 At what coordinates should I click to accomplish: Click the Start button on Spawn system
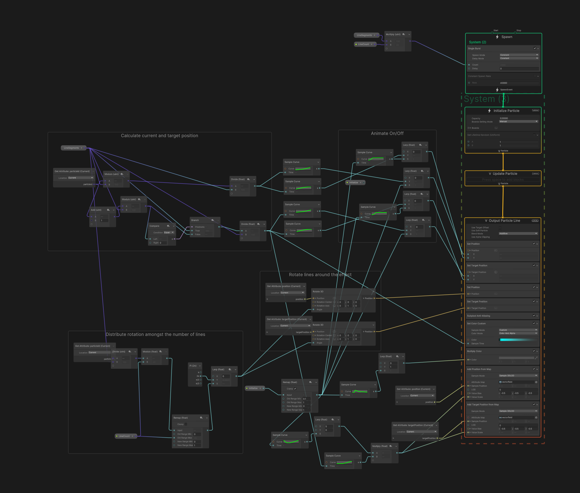tap(492, 33)
